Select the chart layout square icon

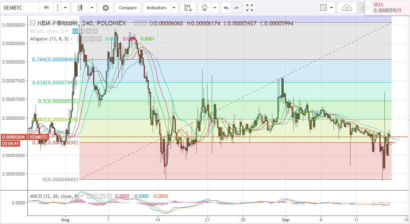coord(323,8)
